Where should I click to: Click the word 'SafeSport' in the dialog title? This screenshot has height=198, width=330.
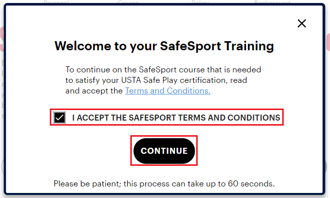(191, 46)
